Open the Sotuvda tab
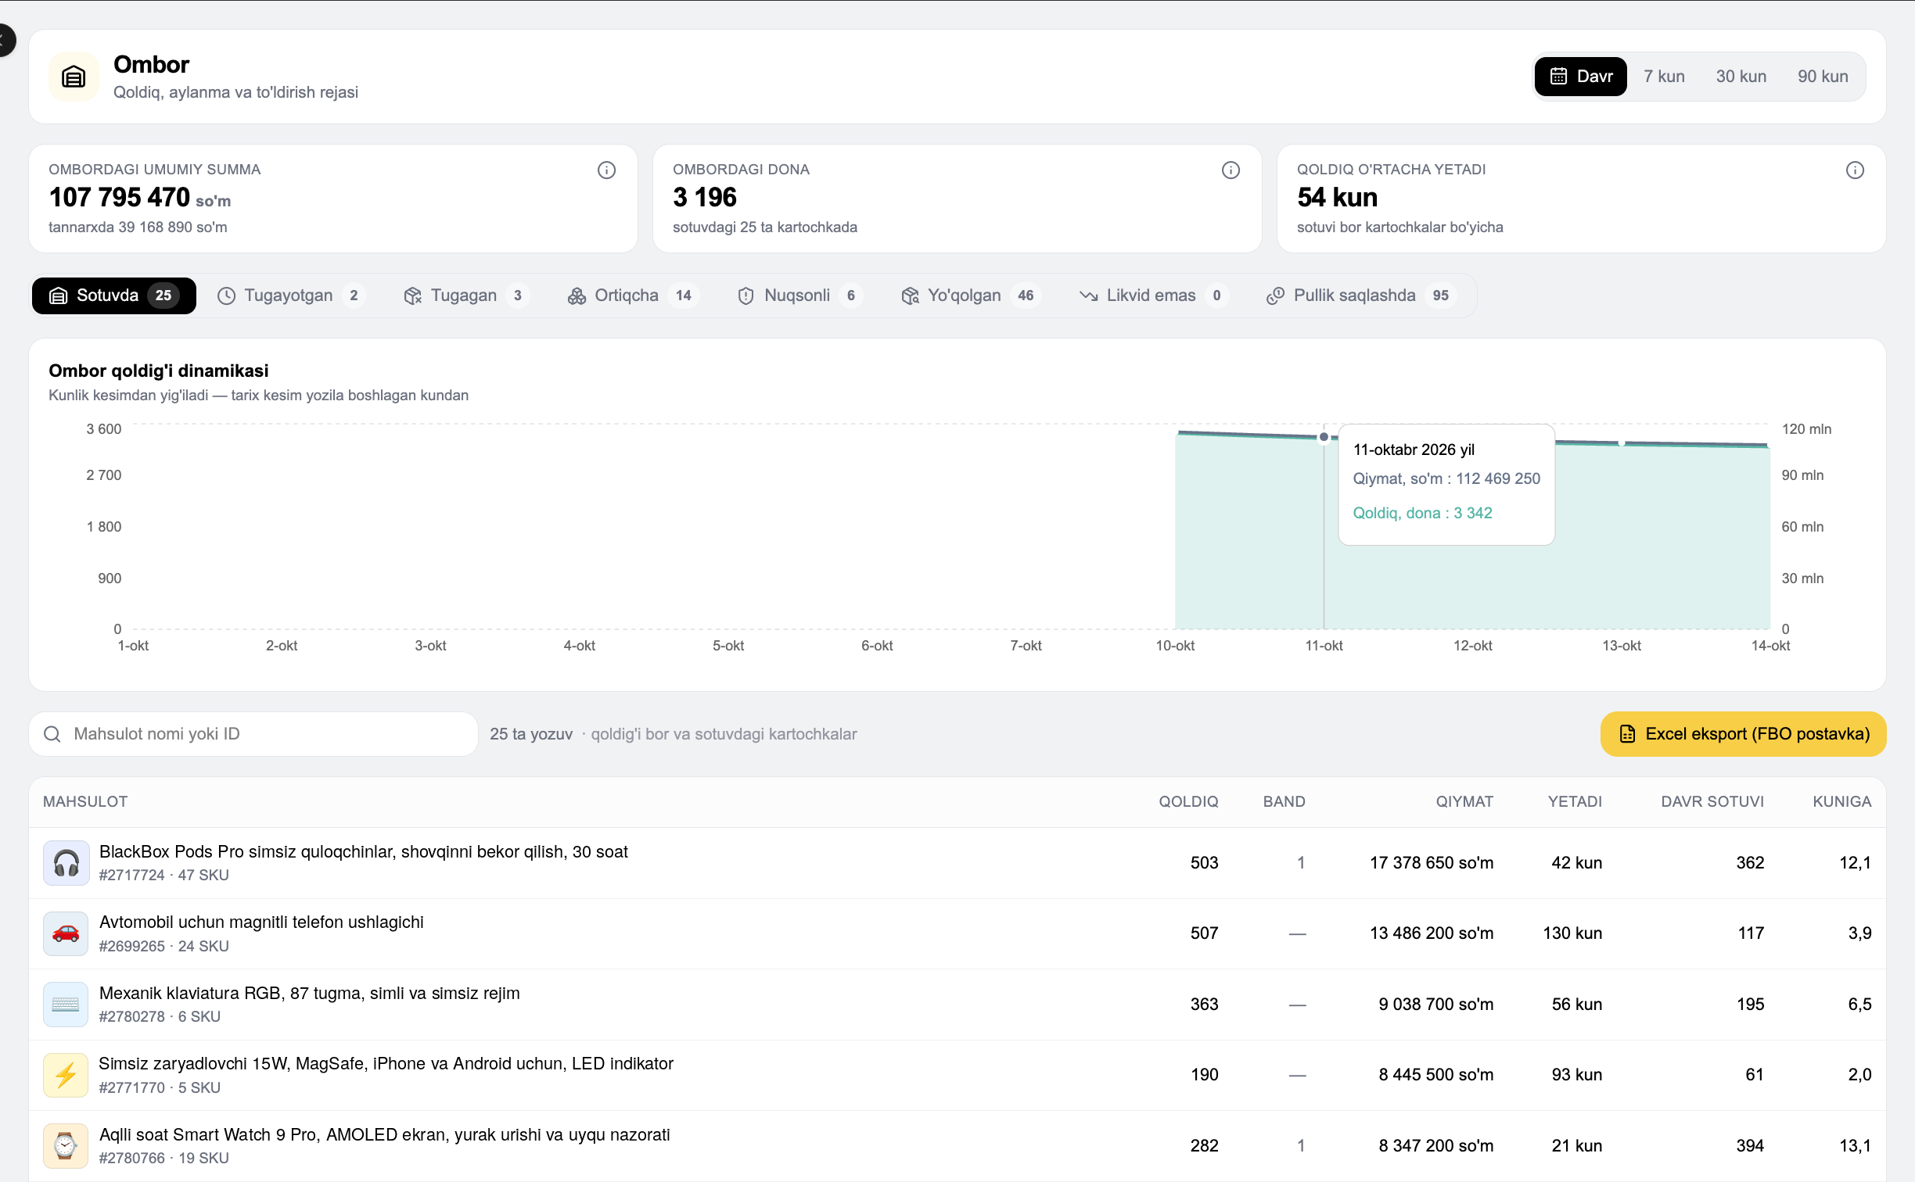The width and height of the screenshot is (1915, 1182). (x=114, y=295)
